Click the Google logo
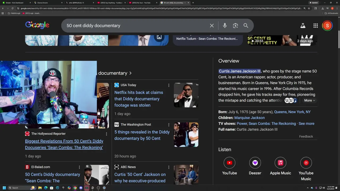340x191 pixels. coord(37,25)
